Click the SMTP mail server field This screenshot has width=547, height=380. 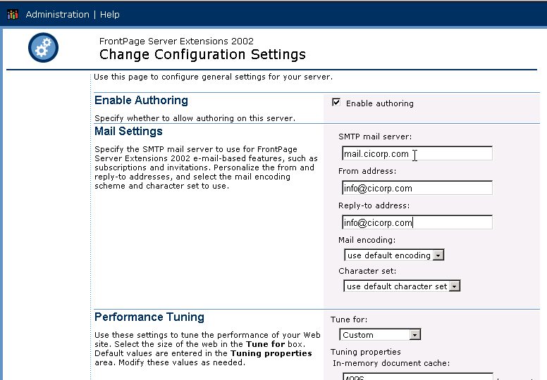click(x=417, y=153)
